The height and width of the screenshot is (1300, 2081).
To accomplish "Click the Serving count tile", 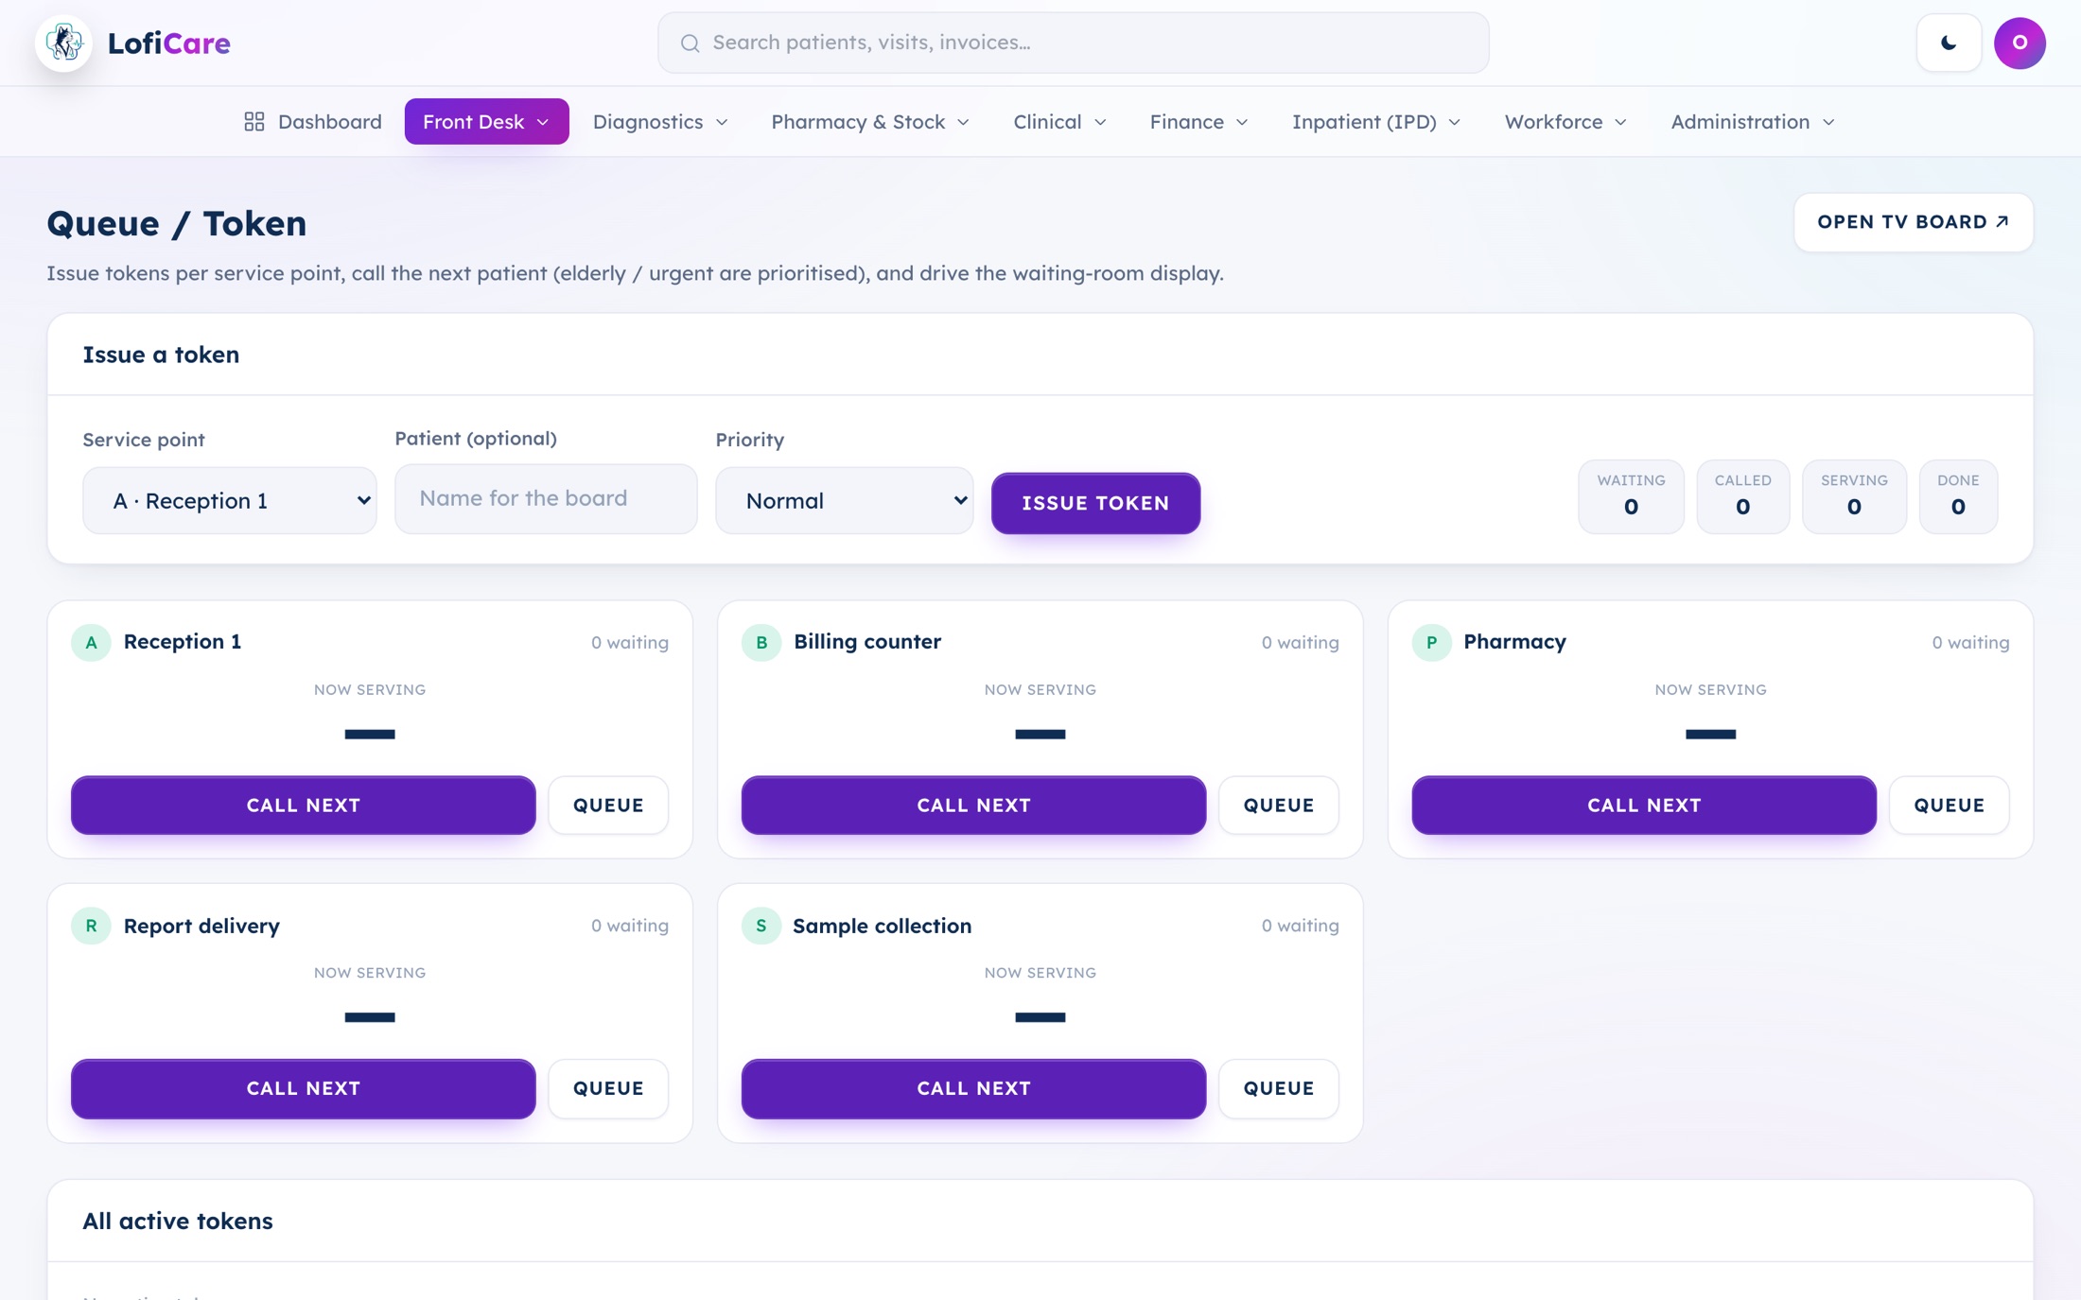I will pyautogui.click(x=1854, y=496).
